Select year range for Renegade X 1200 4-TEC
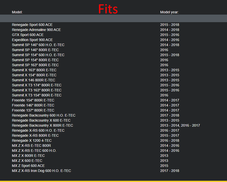227x182 pixels. [x=170, y=140]
